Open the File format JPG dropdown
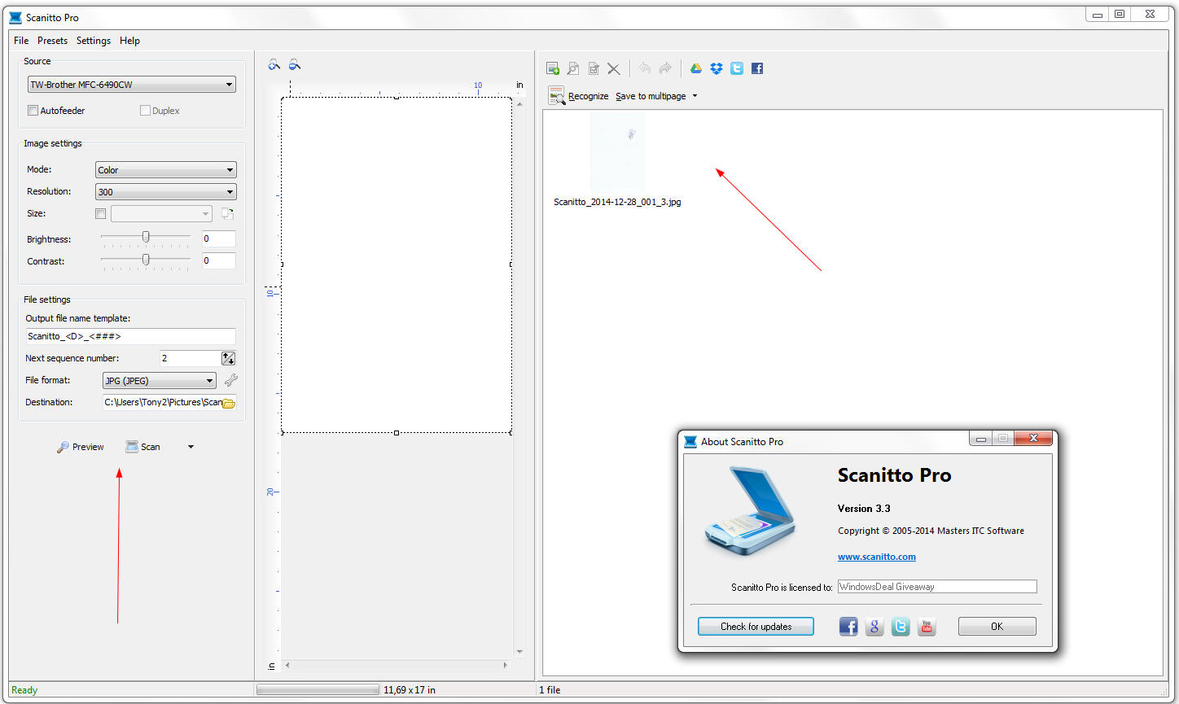The image size is (1179, 704). pos(159,381)
